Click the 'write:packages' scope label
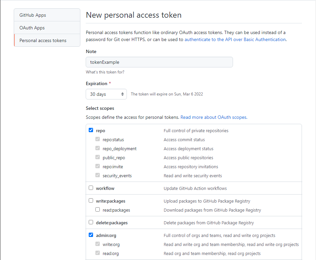The width and height of the screenshot is (316, 260). tap(110, 201)
